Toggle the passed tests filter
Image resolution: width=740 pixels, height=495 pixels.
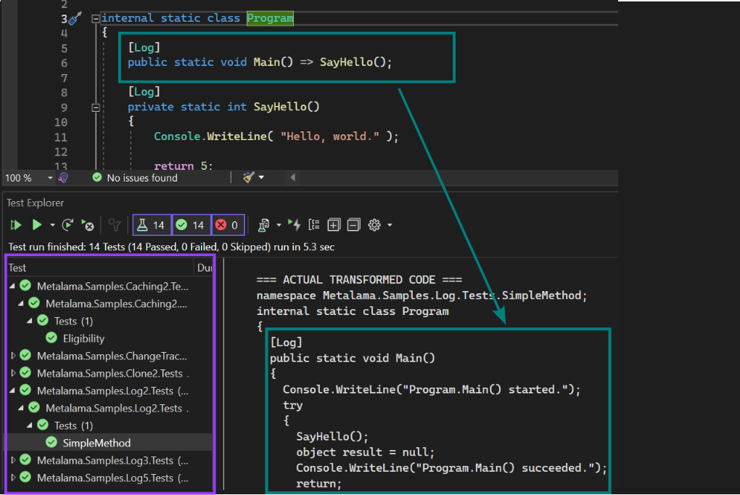191,225
